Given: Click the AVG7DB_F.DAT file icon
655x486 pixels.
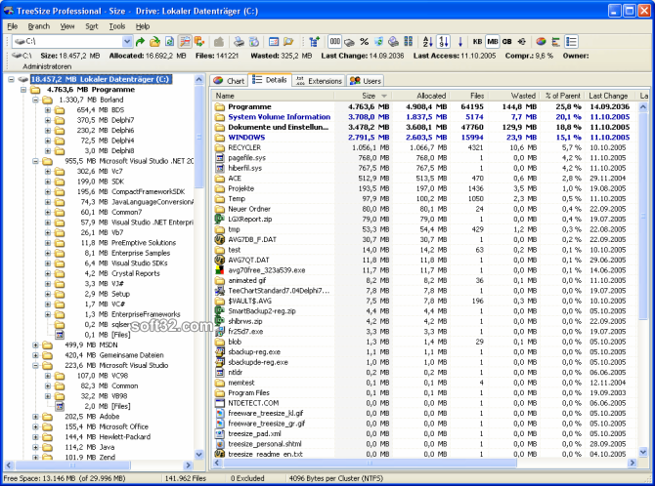Looking at the screenshot, I should tap(220, 239).
